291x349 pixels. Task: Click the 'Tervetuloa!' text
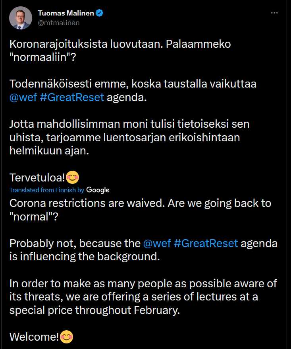pyautogui.click(x=37, y=177)
